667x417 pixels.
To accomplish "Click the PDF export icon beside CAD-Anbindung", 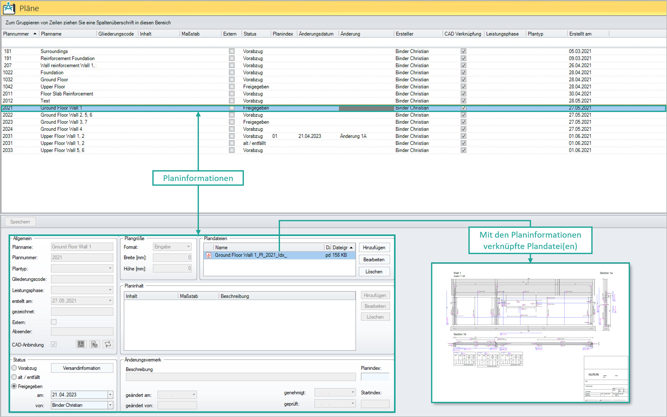I will 81,344.
